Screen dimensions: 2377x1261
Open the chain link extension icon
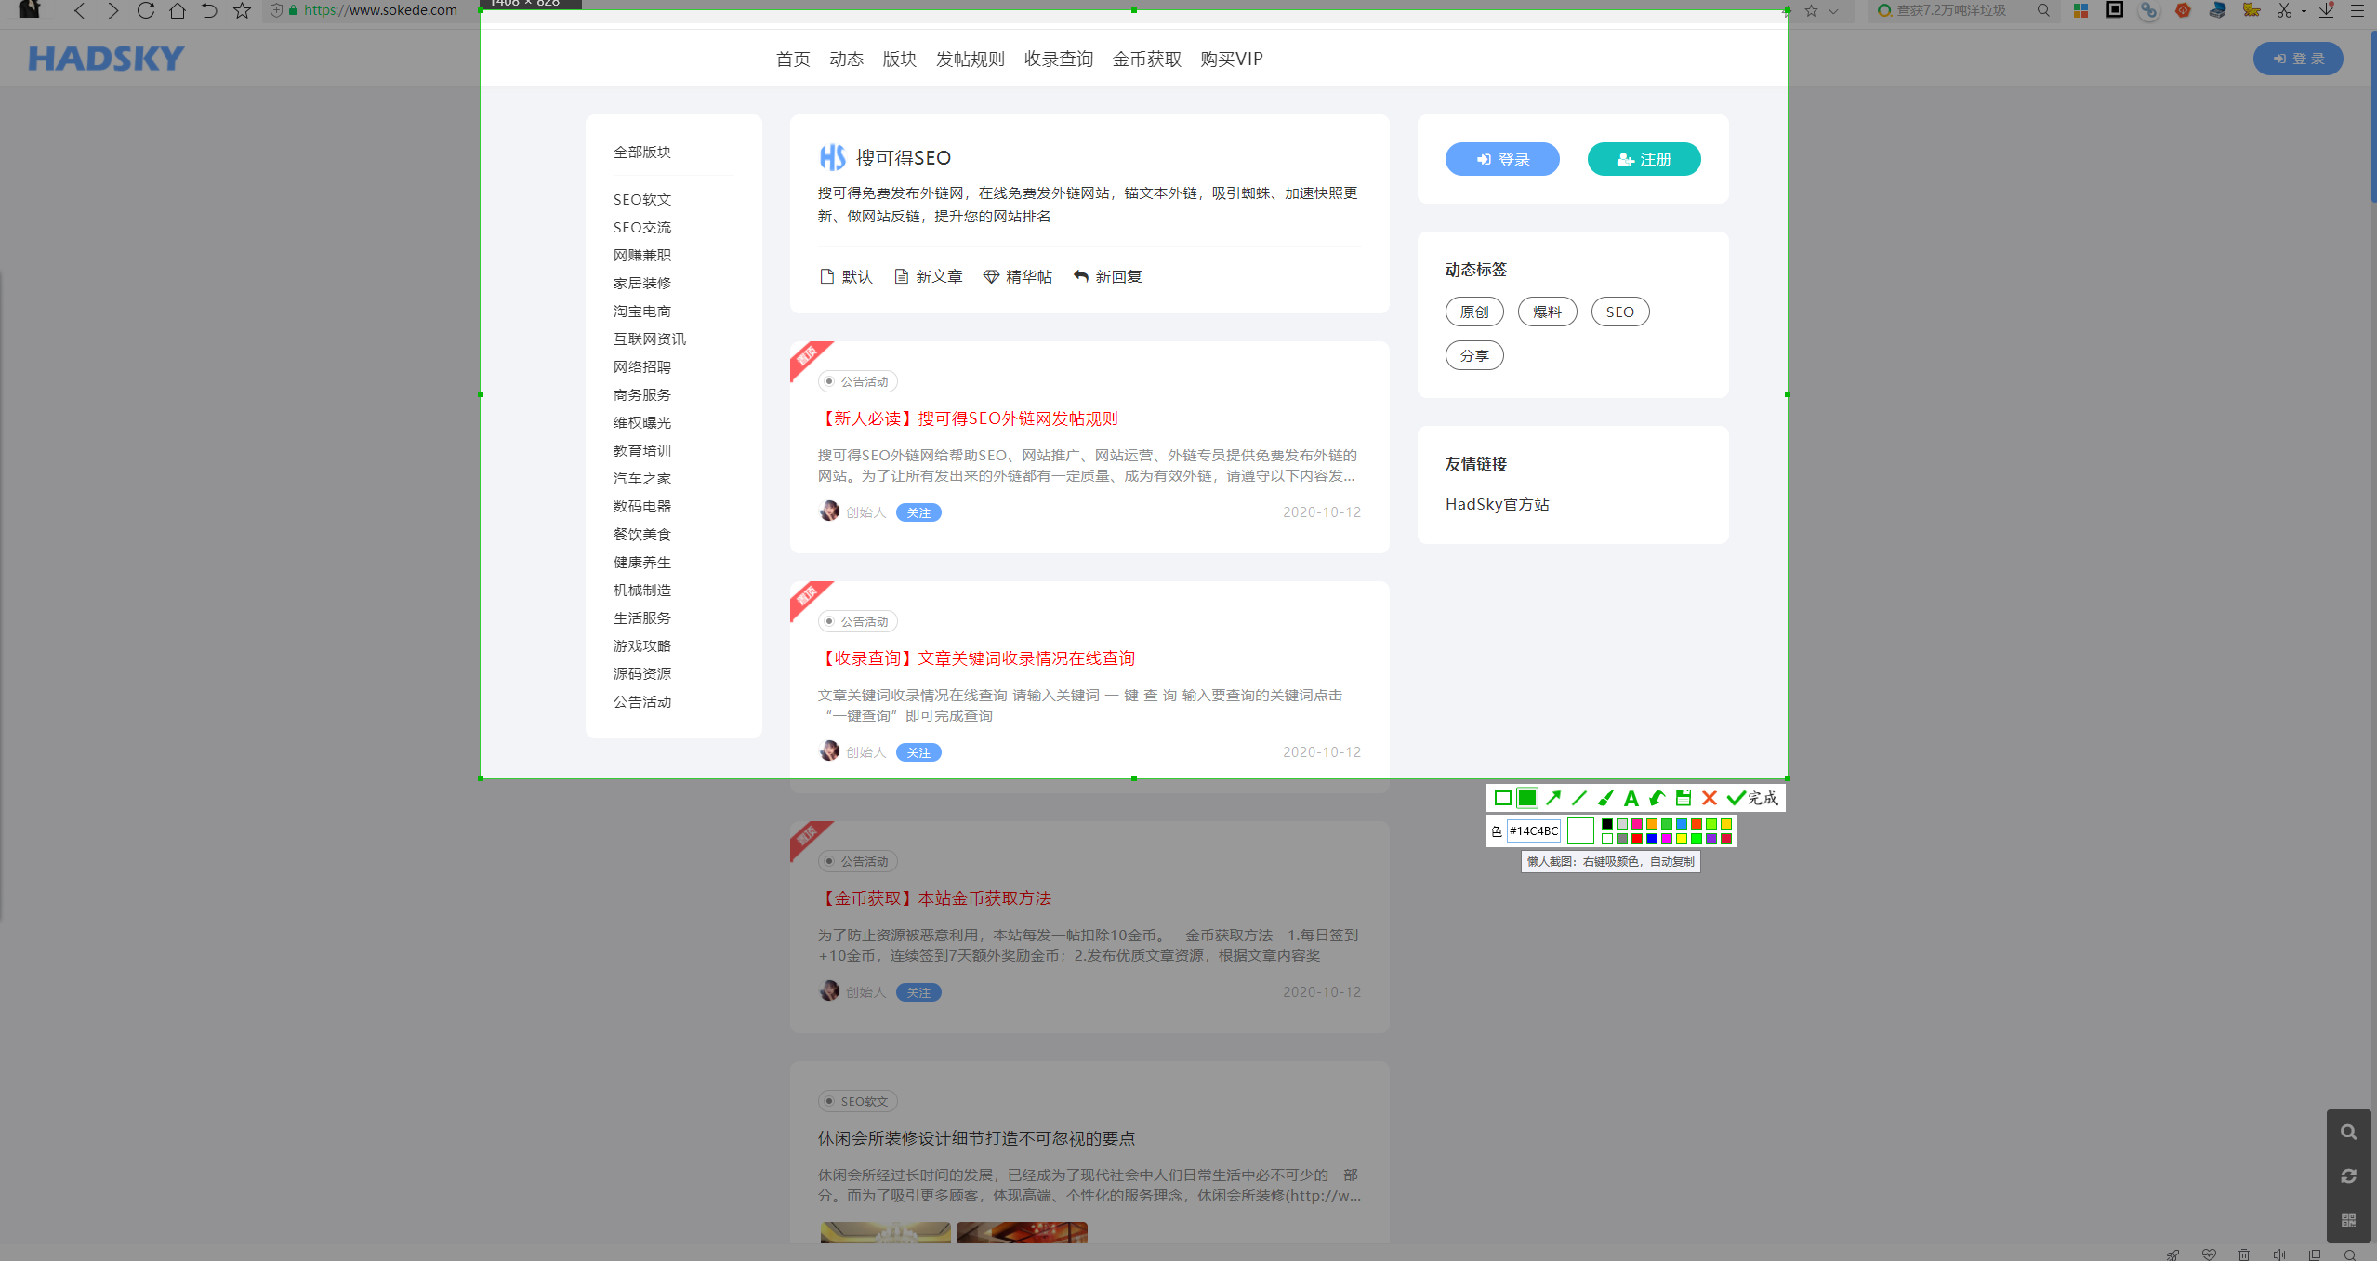pos(2148,10)
